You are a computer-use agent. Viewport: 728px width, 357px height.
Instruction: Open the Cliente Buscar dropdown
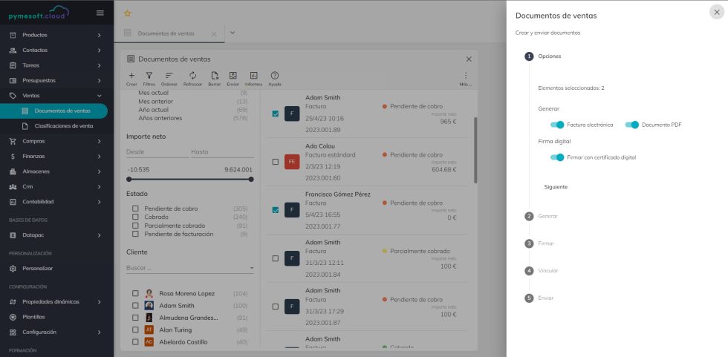(x=190, y=268)
